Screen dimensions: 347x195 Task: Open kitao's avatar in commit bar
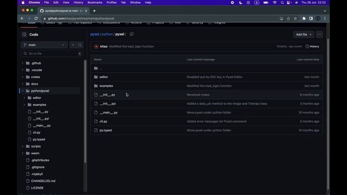pyautogui.click(x=97, y=47)
